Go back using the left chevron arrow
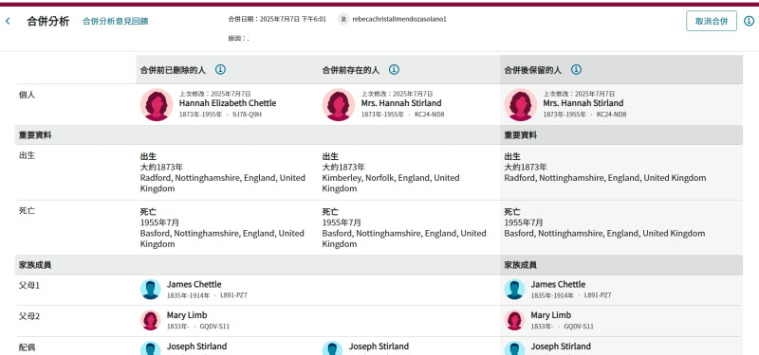 click(8, 21)
